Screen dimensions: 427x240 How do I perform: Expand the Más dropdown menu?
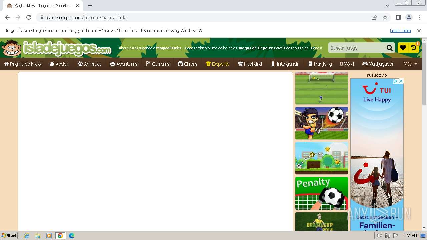coord(410,64)
